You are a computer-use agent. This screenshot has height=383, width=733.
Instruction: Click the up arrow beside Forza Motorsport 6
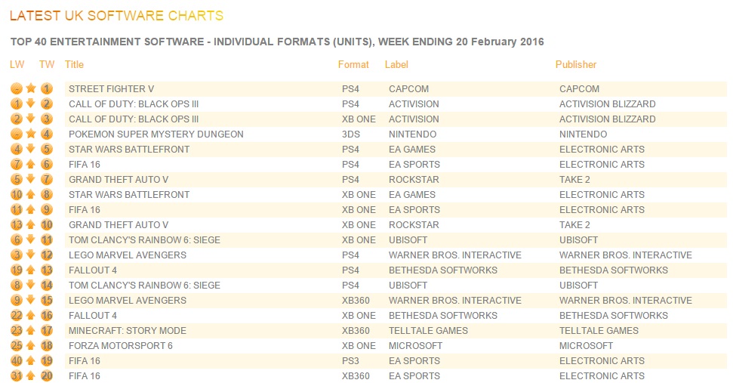coord(31,345)
